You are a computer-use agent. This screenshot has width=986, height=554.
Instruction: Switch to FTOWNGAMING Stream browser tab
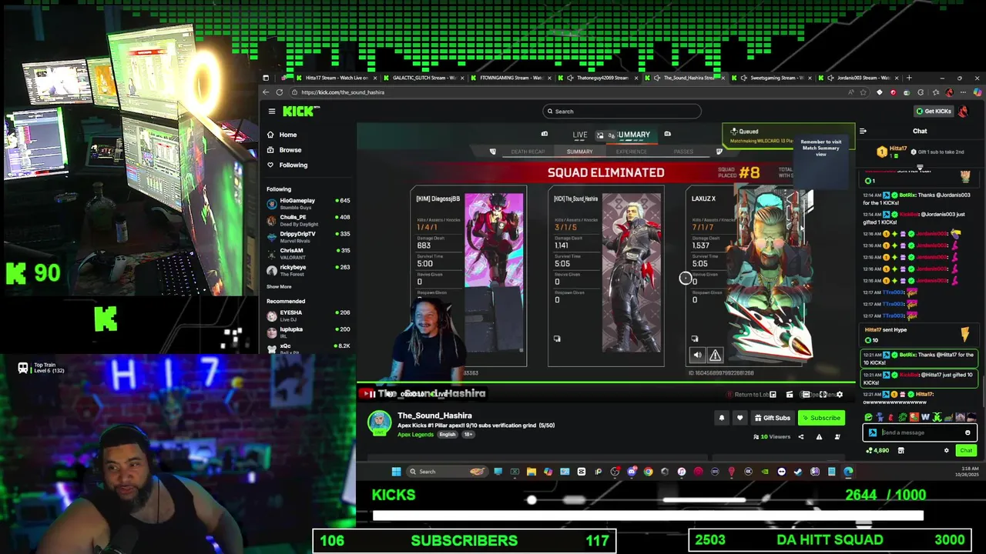coord(511,78)
